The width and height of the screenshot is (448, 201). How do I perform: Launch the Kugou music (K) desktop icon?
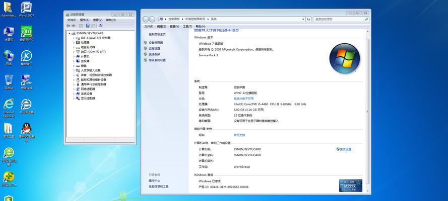[x=26, y=58]
